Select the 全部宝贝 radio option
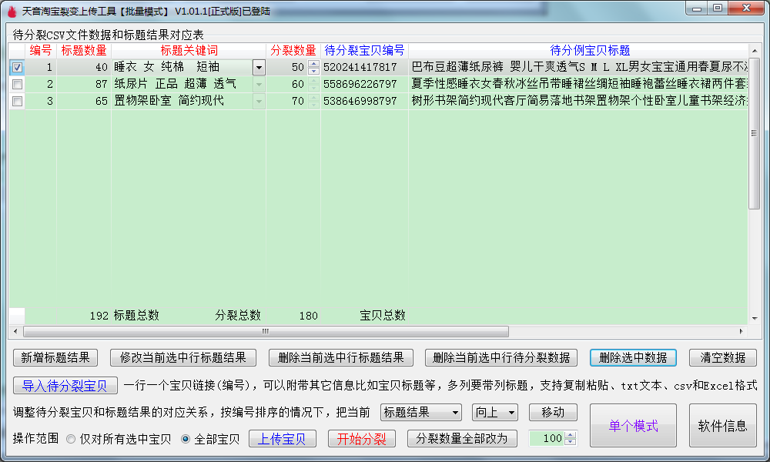Screen dimensions: 770x462 (x=186, y=439)
